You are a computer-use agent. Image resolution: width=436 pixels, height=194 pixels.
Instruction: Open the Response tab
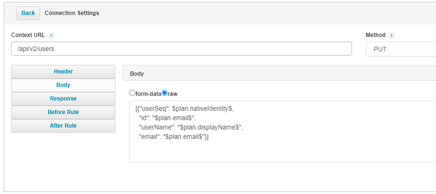63,99
